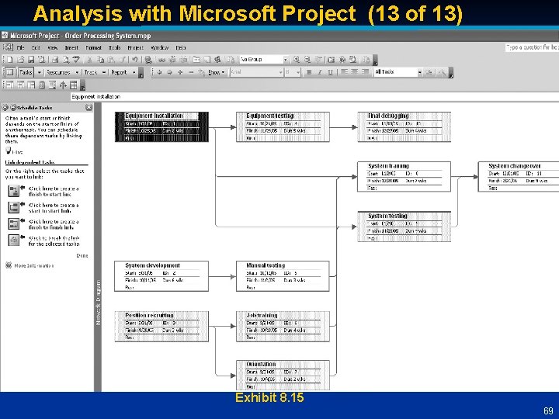Open the File menu
The width and height of the screenshot is (559, 419).
pyautogui.click(x=21, y=47)
